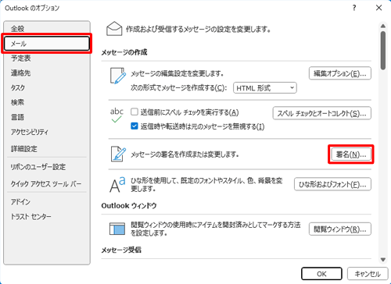Click the メッセージの作成 section heading
This screenshot has height=284, width=391.
coord(124,52)
